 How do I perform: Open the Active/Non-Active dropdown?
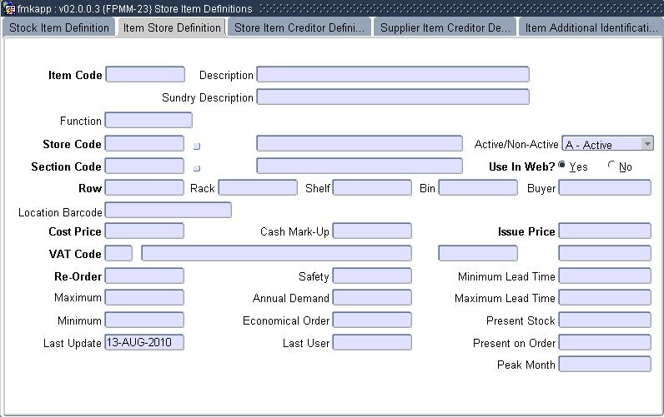646,144
